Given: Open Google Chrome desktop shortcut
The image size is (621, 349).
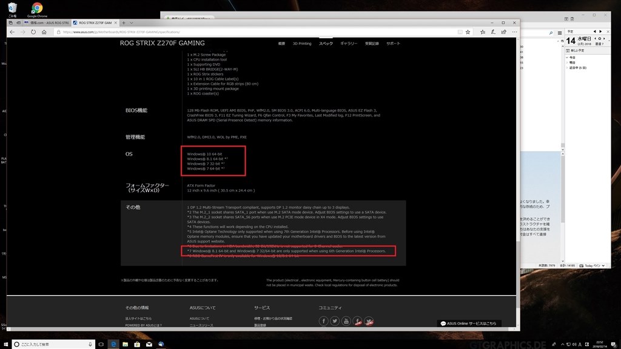Looking at the screenshot, I should tap(37, 10).
